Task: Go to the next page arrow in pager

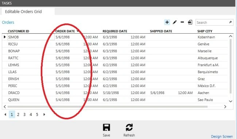Action: (44, 114)
